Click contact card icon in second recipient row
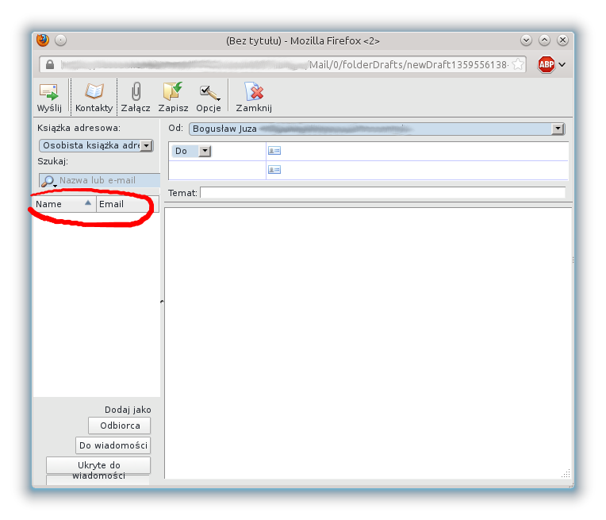The width and height of the screenshot is (606, 520). 274,170
